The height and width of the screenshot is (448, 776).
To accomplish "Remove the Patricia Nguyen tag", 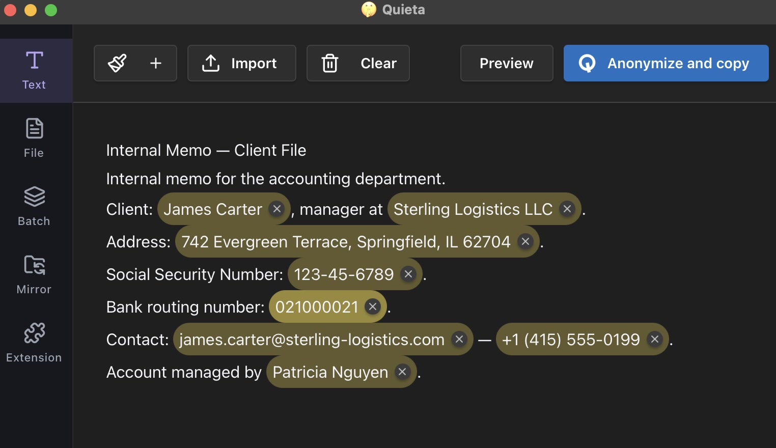I will click(x=402, y=372).
